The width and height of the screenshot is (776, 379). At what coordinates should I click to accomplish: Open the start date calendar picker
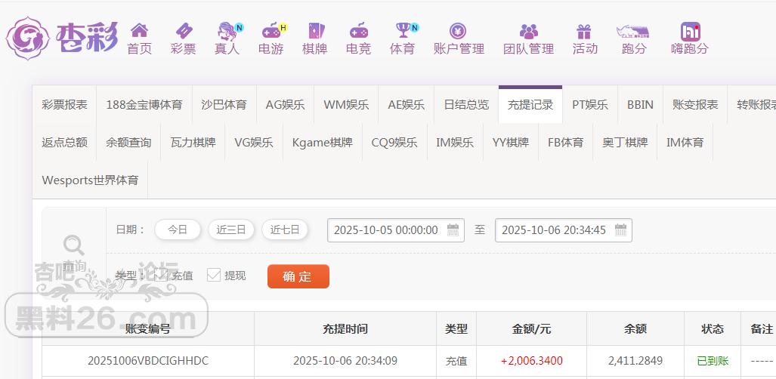pyautogui.click(x=453, y=230)
